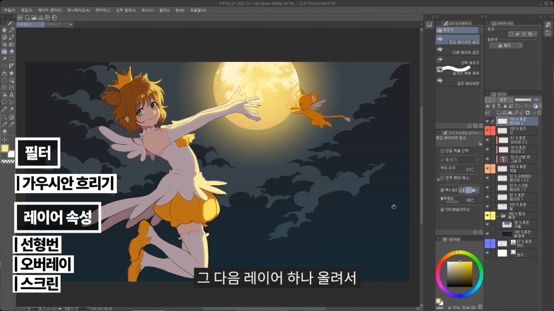Switch to the 사쿠라2_1 canvas tab
The width and height of the screenshot is (554, 311).
(54, 25)
